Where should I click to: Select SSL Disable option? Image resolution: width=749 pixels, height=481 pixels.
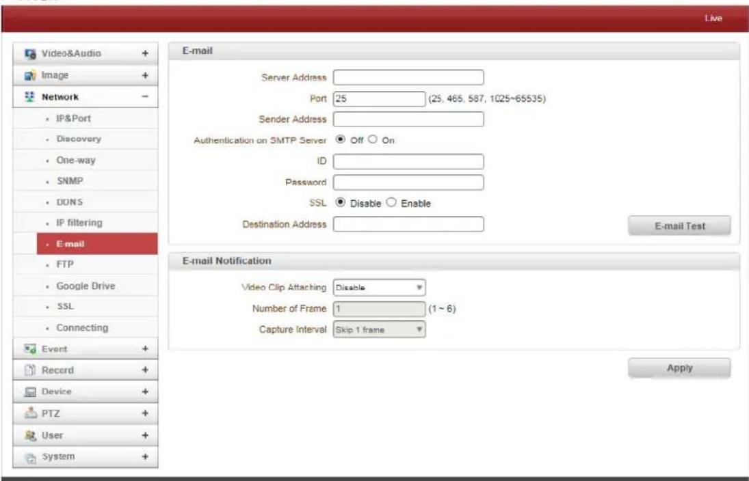click(x=340, y=202)
